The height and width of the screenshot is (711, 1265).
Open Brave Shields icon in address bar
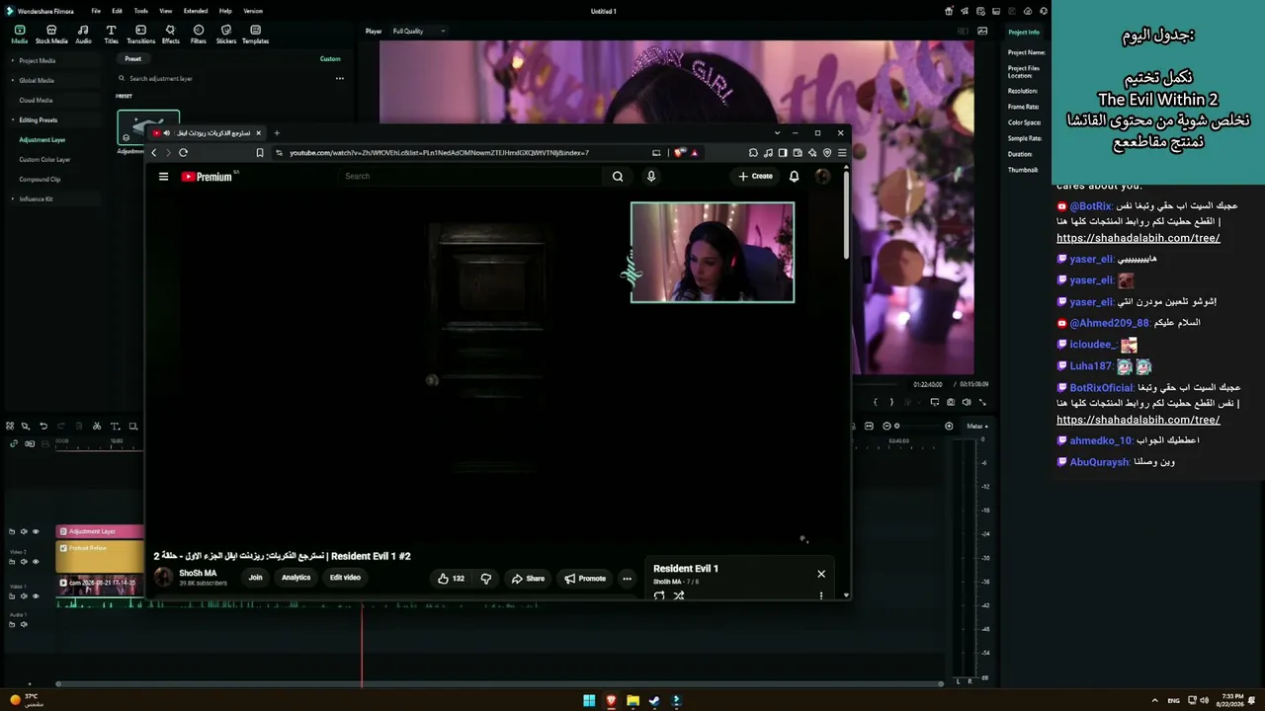[x=679, y=153]
